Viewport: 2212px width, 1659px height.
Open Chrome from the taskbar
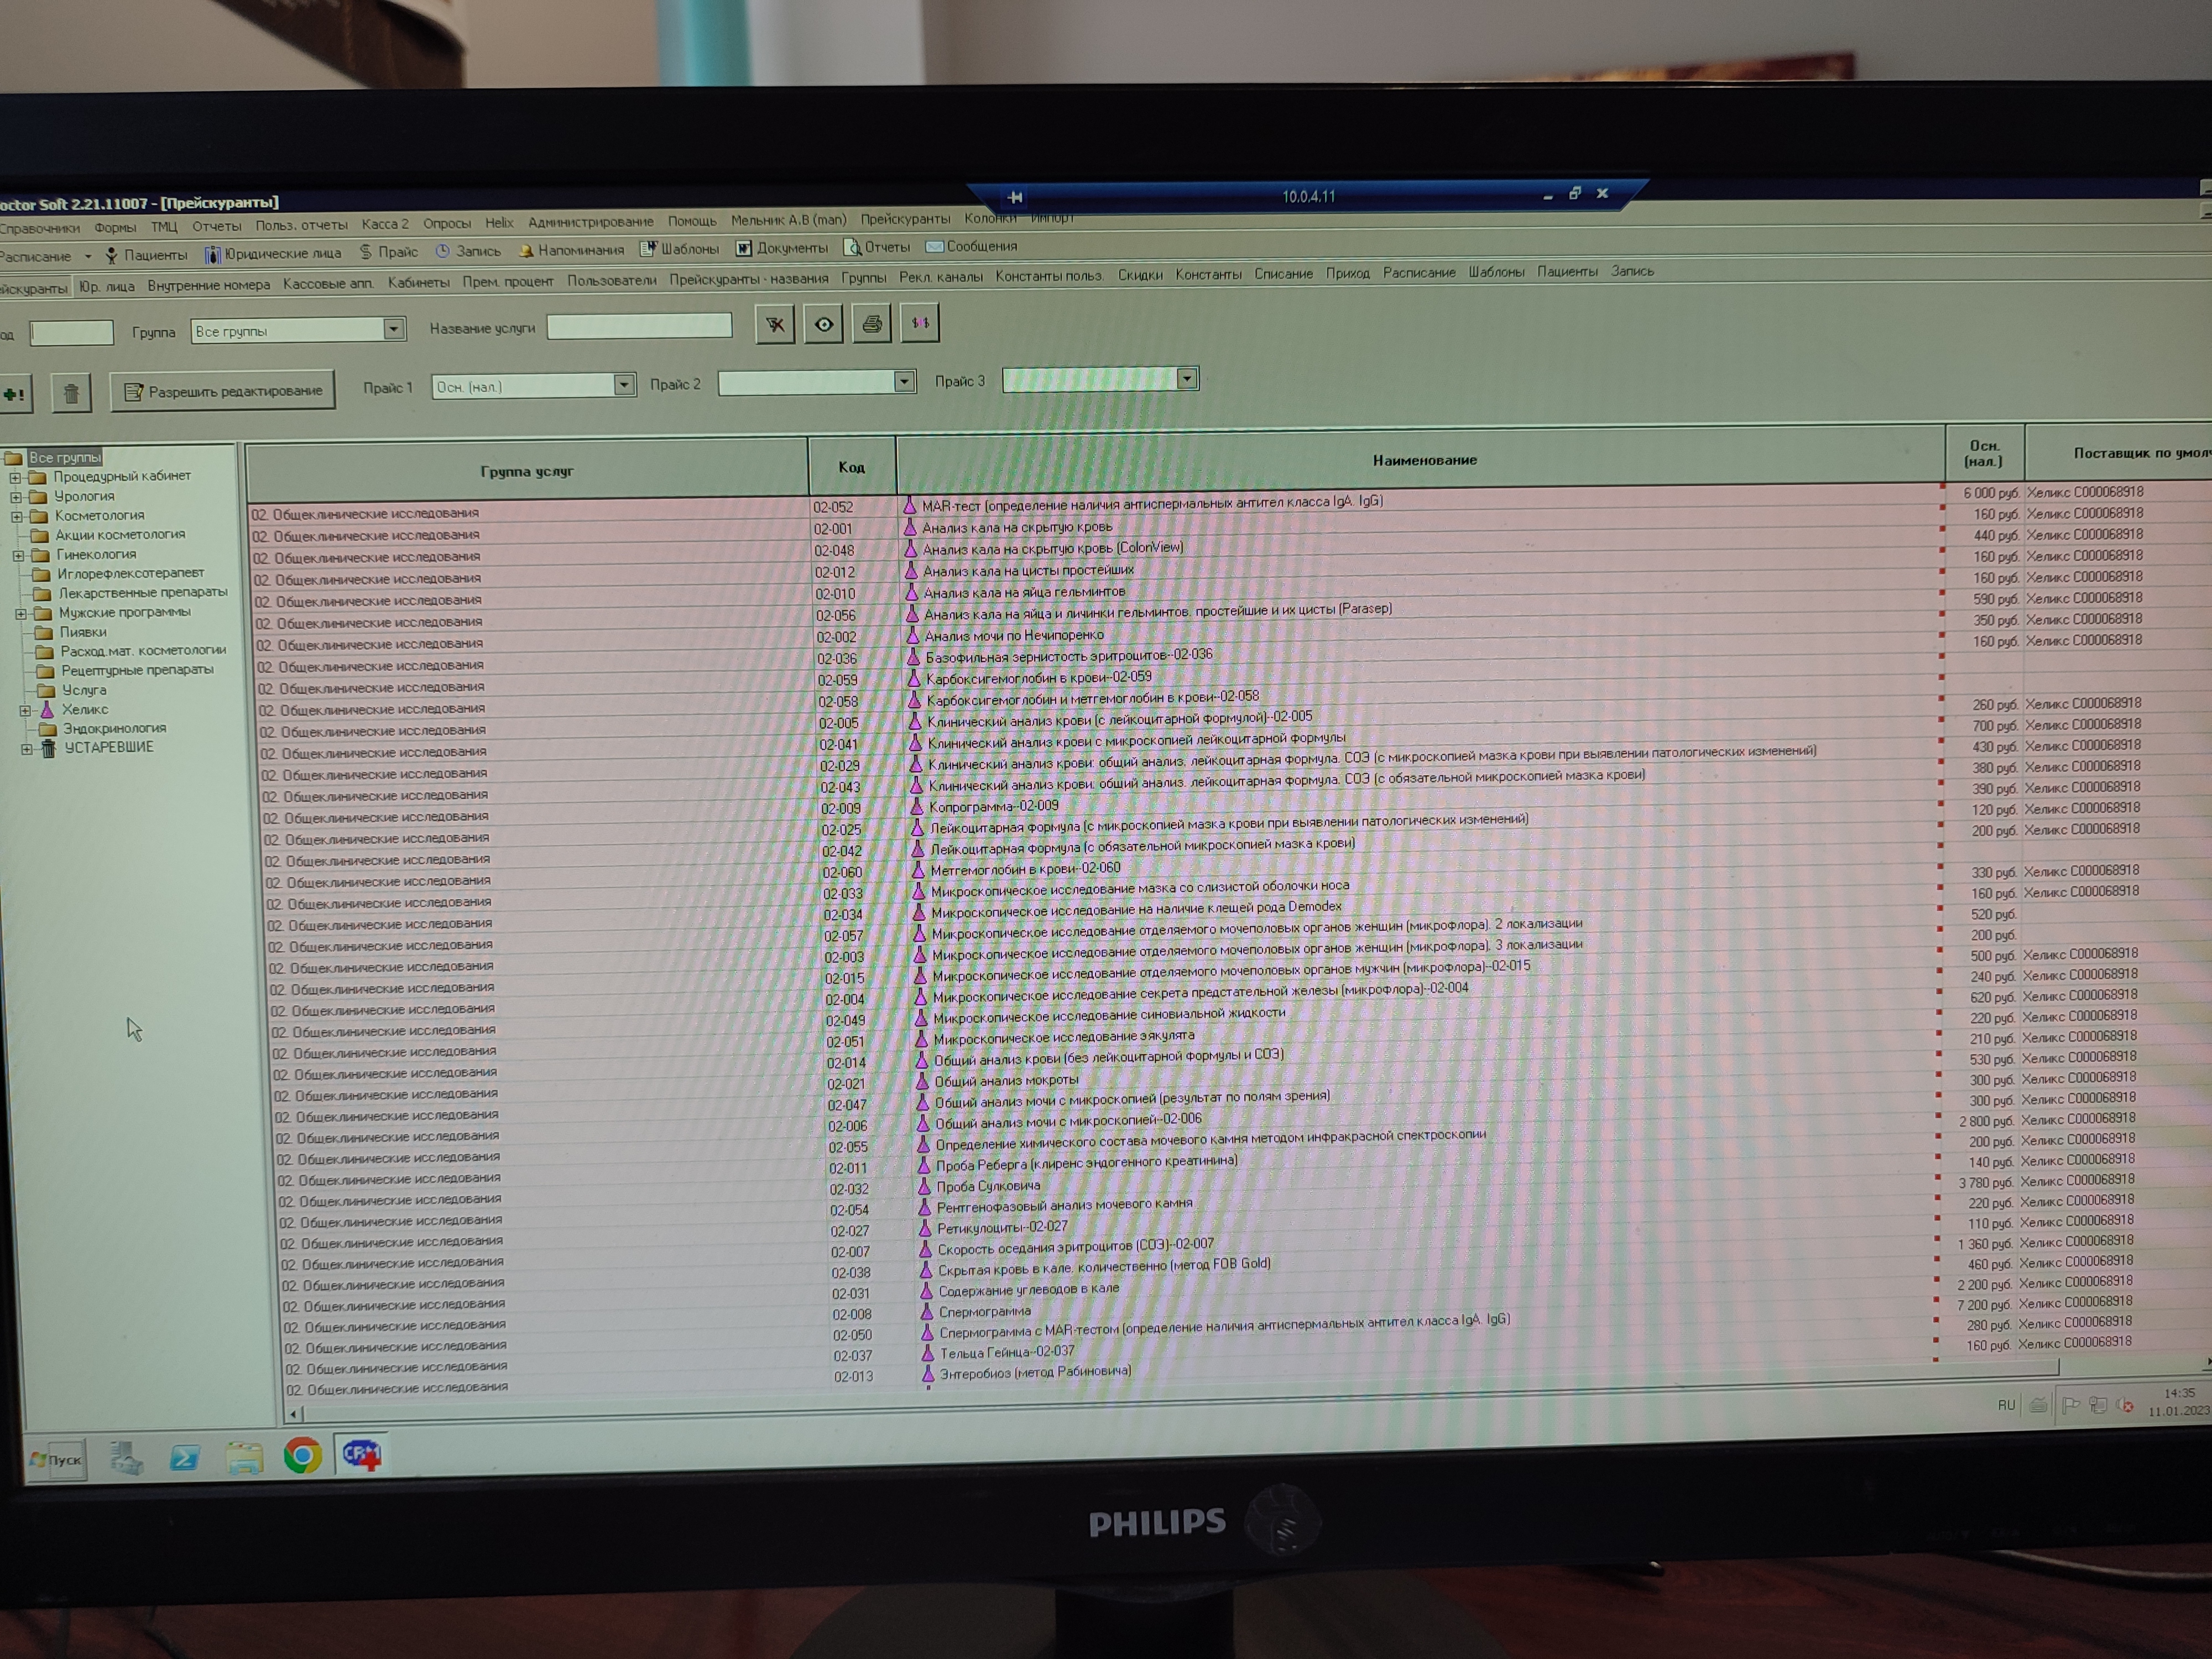click(x=302, y=1455)
